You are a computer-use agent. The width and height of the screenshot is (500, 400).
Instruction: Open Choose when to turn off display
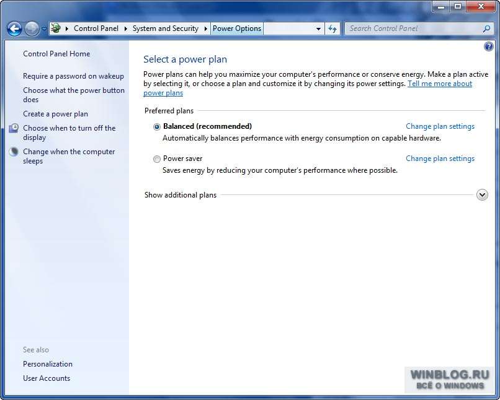69,133
